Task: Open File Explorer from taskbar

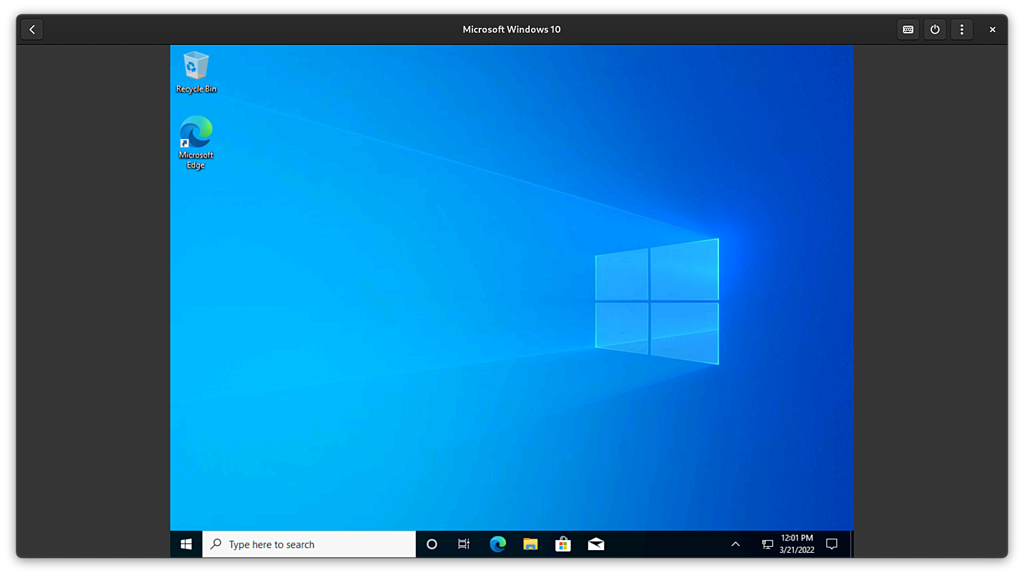Action: pos(530,544)
